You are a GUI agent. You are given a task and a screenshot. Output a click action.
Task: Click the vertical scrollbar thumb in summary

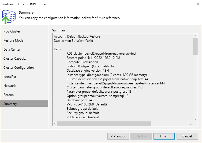click(x=195, y=47)
